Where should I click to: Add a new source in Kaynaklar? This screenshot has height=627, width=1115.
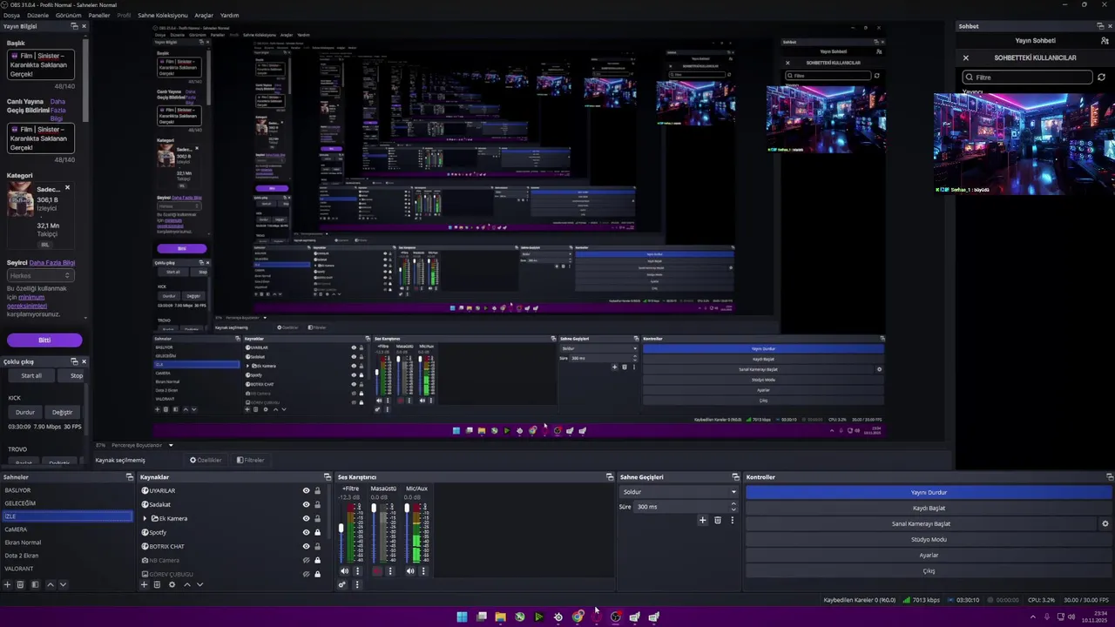[x=145, y=584]
